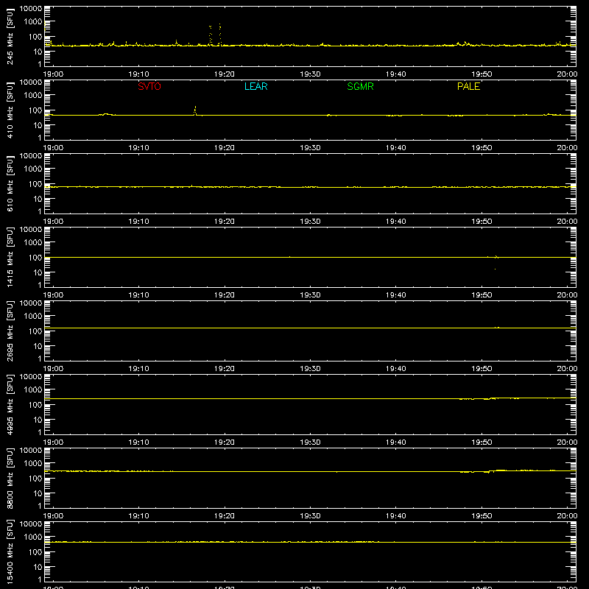
Task: Click the 410 MHz burst spike near 19:16
Action: [195, 110]
